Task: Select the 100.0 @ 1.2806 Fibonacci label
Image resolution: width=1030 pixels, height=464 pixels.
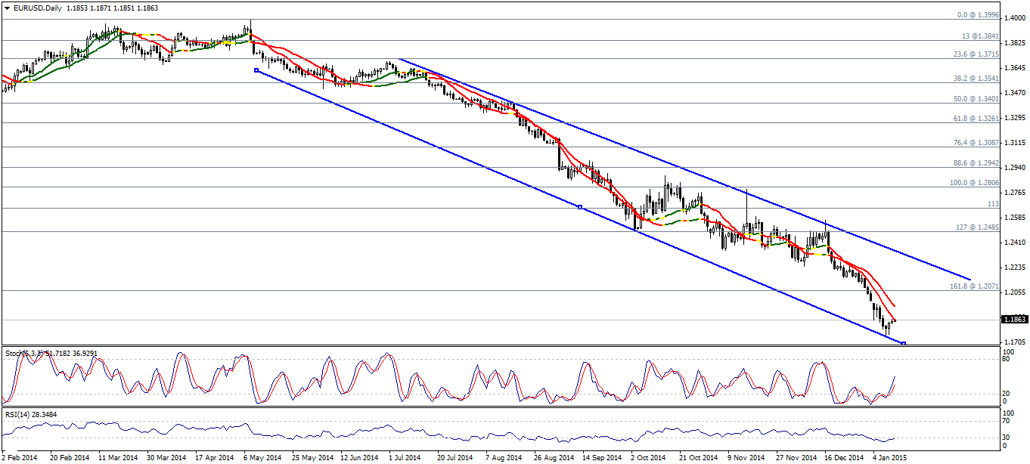Action: point(974,182)
